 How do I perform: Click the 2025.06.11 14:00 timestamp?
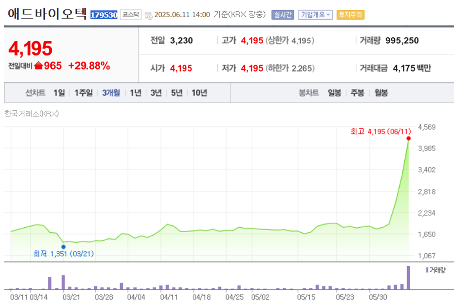coord(182,15)
